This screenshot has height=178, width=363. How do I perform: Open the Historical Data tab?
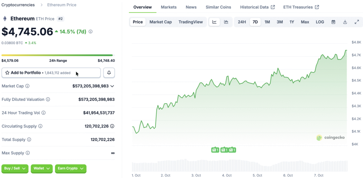click(x=257, y=7)
